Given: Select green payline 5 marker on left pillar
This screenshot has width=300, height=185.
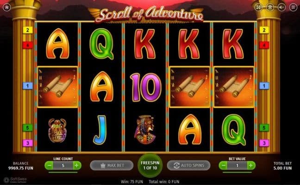Looking at the screenshot, I should [28, 128].
